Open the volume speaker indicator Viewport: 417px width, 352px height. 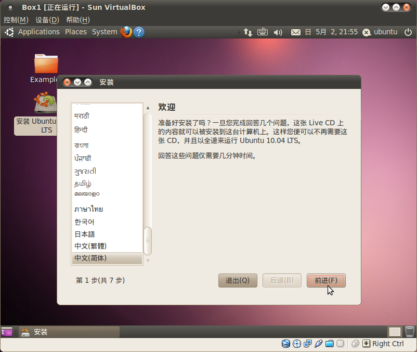[x=278, y=32]
